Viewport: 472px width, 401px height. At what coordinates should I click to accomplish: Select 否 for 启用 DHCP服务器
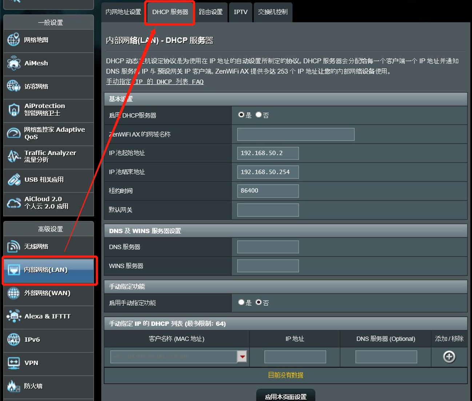click(259, 115)
